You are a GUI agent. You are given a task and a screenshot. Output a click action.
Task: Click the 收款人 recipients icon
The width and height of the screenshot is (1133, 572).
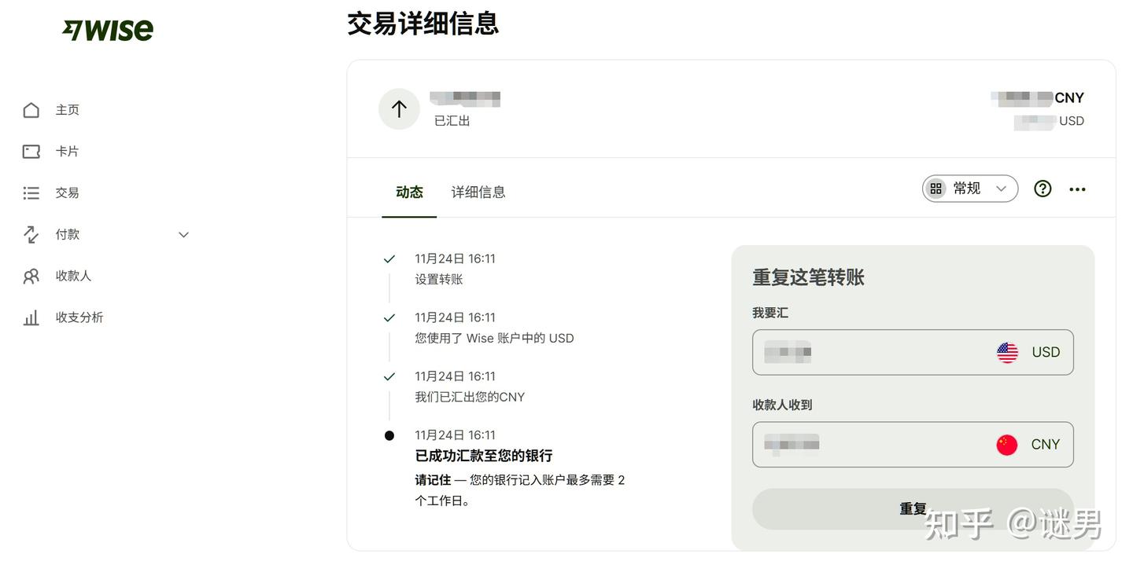click(31, 275)
